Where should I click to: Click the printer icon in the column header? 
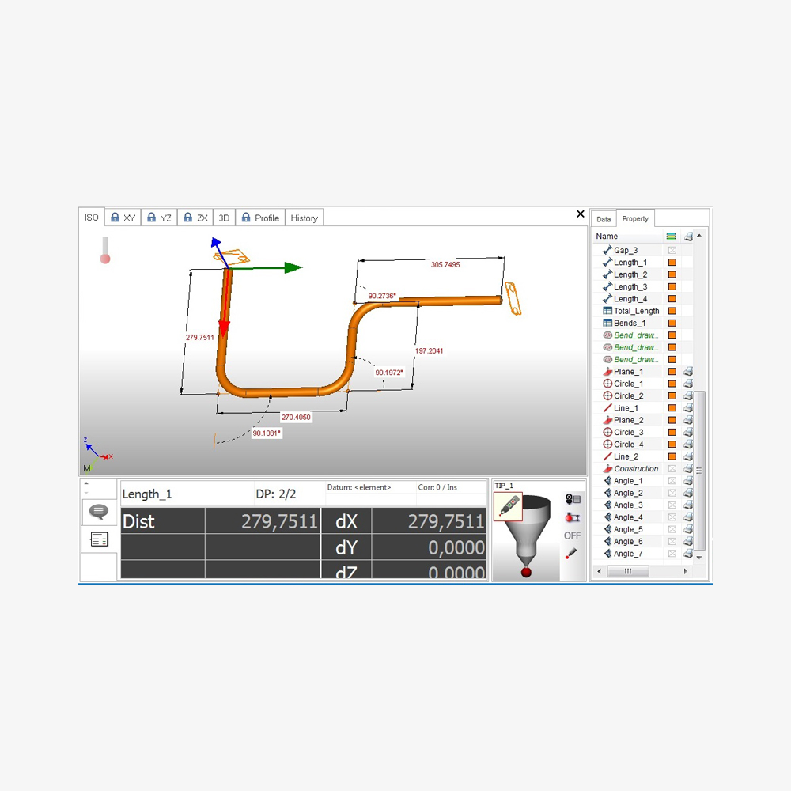point(688,237)
